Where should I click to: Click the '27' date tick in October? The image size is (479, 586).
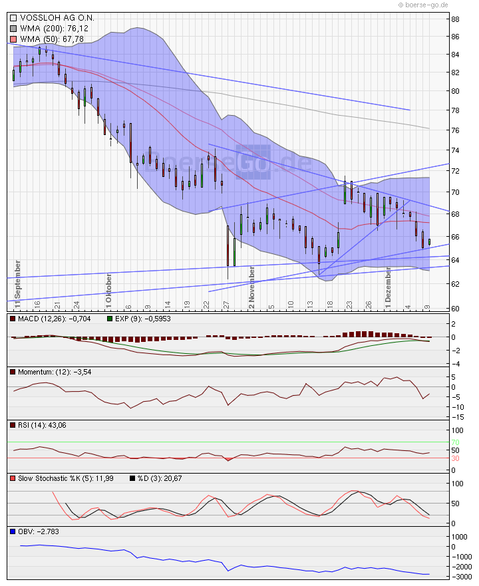coord(226,305)
